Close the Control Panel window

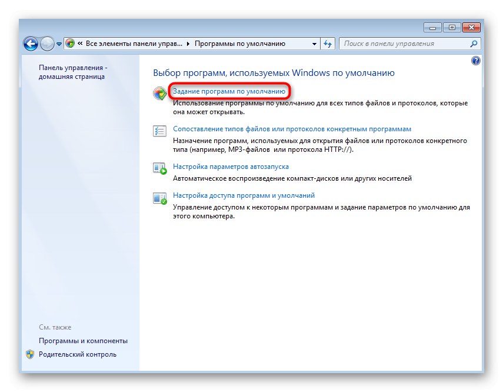click(x=471, y=28)
